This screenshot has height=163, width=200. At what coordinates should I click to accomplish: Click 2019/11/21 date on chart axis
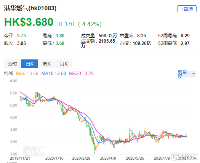pyautogui.click(x=20, y=158)
